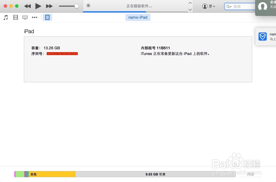Cancel the 正在提取软件 operation with the X
This screenshot has width=276, height=182.
pos(88,5)
